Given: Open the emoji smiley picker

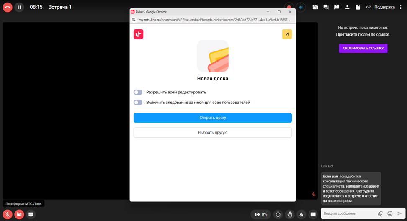Looking at the screenshot, I should (390, 213).
